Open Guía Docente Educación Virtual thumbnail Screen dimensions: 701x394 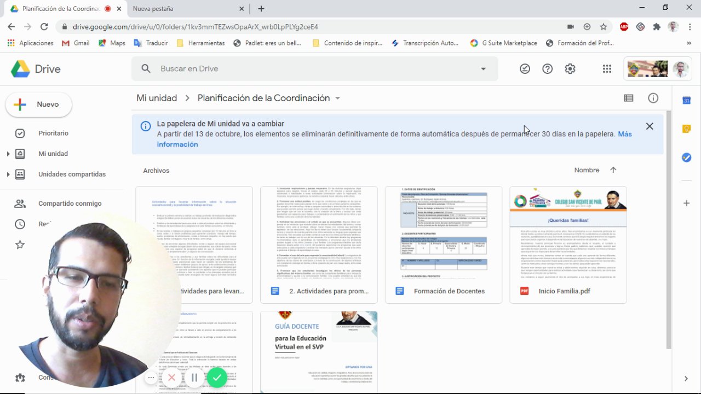(319, 352)
